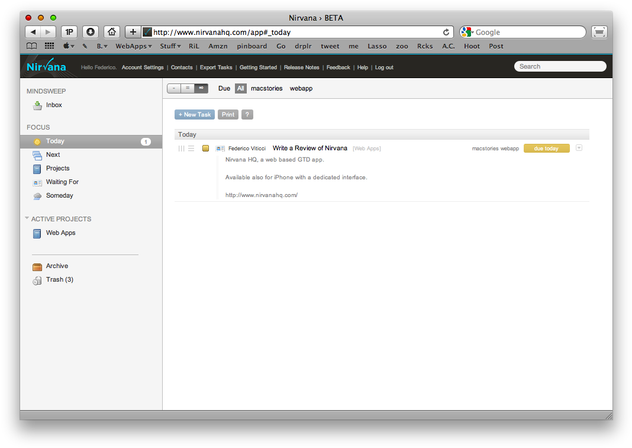632x448 pixels.
Task: Select the collapsed view toggle (dash)
Action: coord(174,88)
